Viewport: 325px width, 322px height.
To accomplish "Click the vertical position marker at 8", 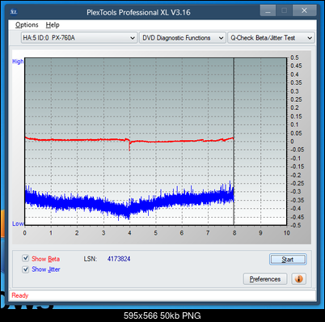I will click(x=234, y=142).
